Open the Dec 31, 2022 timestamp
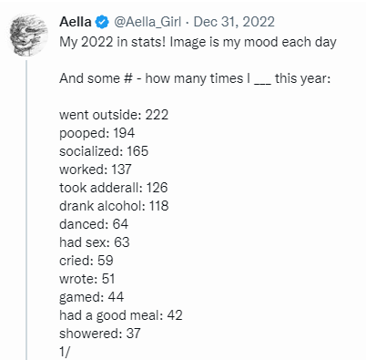The image size is (366, 360). click(x=234, y=22)
